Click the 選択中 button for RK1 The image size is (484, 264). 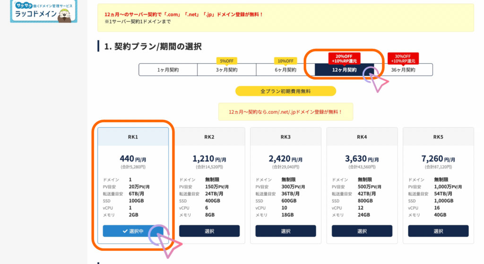[133, 231]
